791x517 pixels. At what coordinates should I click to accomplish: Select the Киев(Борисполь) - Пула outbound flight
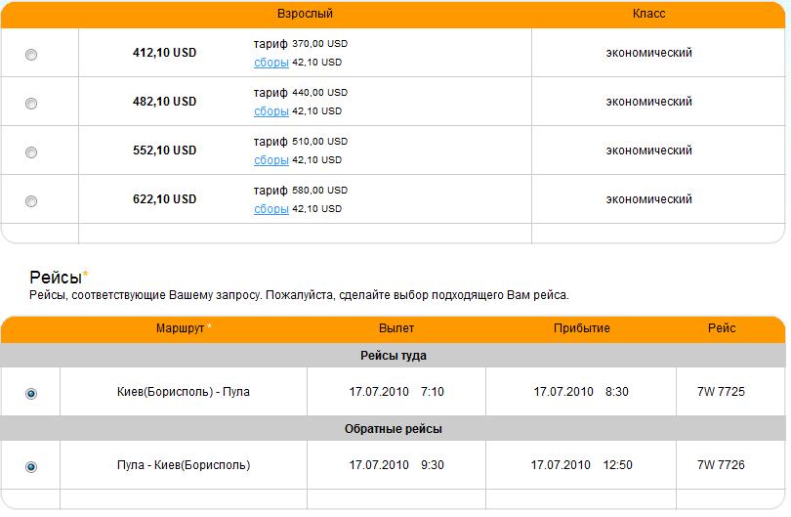coord(31,393)
